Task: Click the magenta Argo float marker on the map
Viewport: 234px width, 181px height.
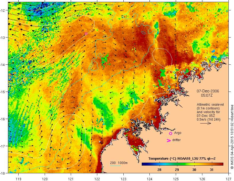Action: pos(86,33)
